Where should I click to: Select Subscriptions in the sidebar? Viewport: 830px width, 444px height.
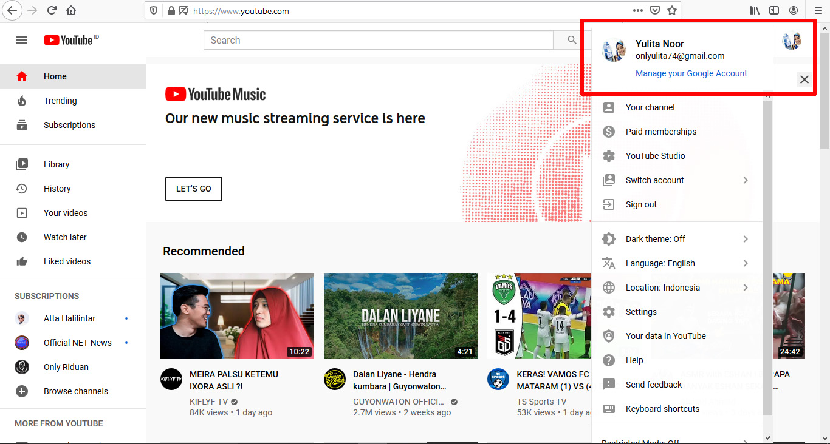click(70, 124)
